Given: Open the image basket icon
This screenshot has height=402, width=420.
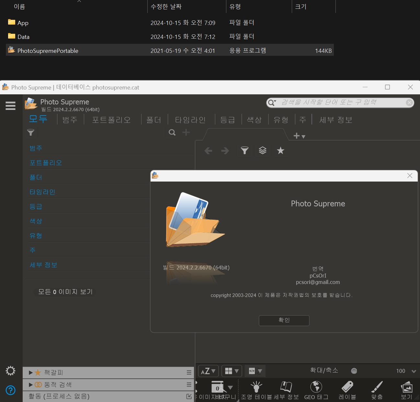Looking at the screenshot, I should (x=217, y=387).
